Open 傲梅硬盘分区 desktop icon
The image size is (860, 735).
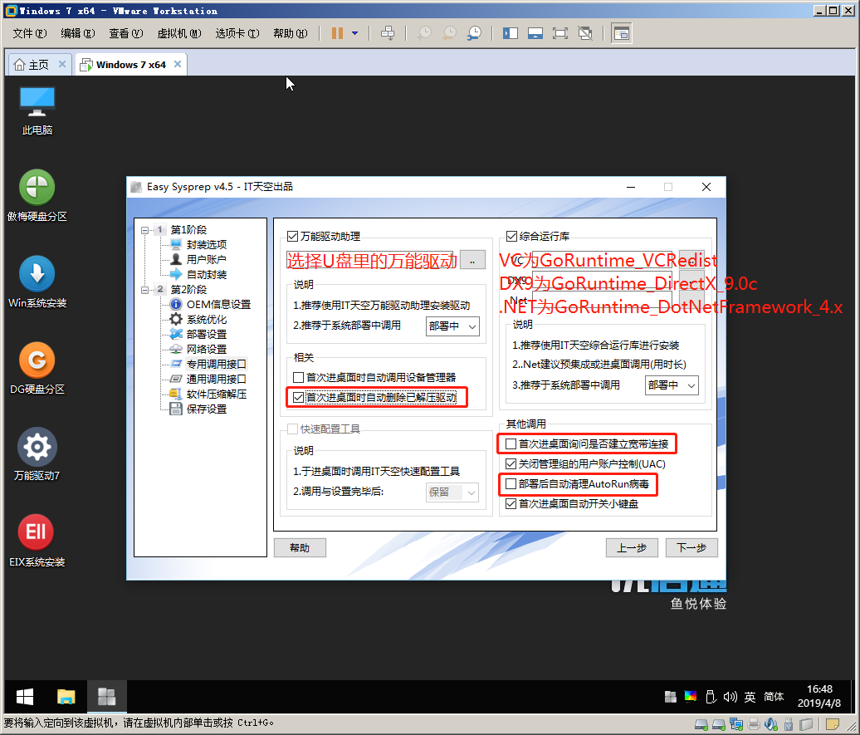[x=37, y=195]
